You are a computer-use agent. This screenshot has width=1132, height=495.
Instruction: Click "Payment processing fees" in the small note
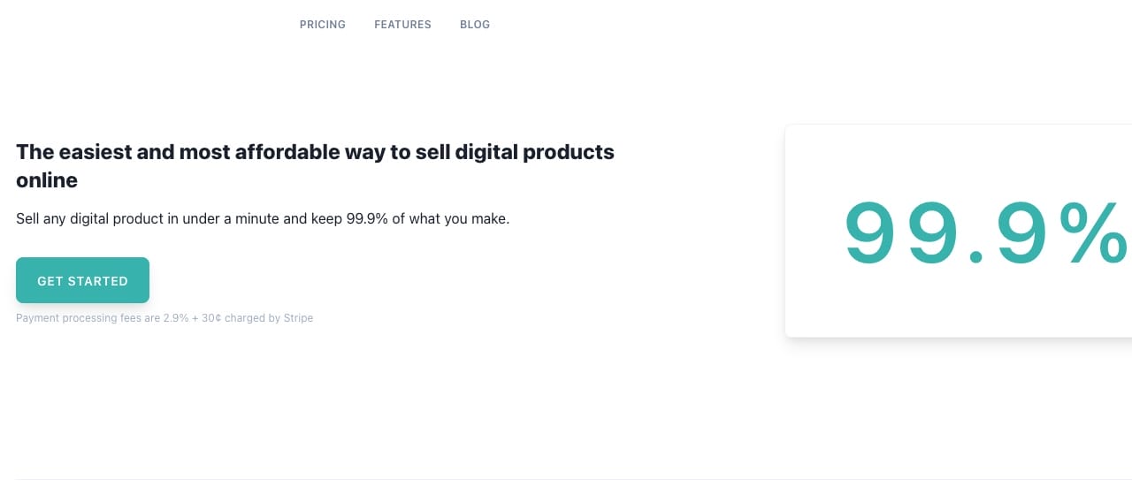click(76, 318)
